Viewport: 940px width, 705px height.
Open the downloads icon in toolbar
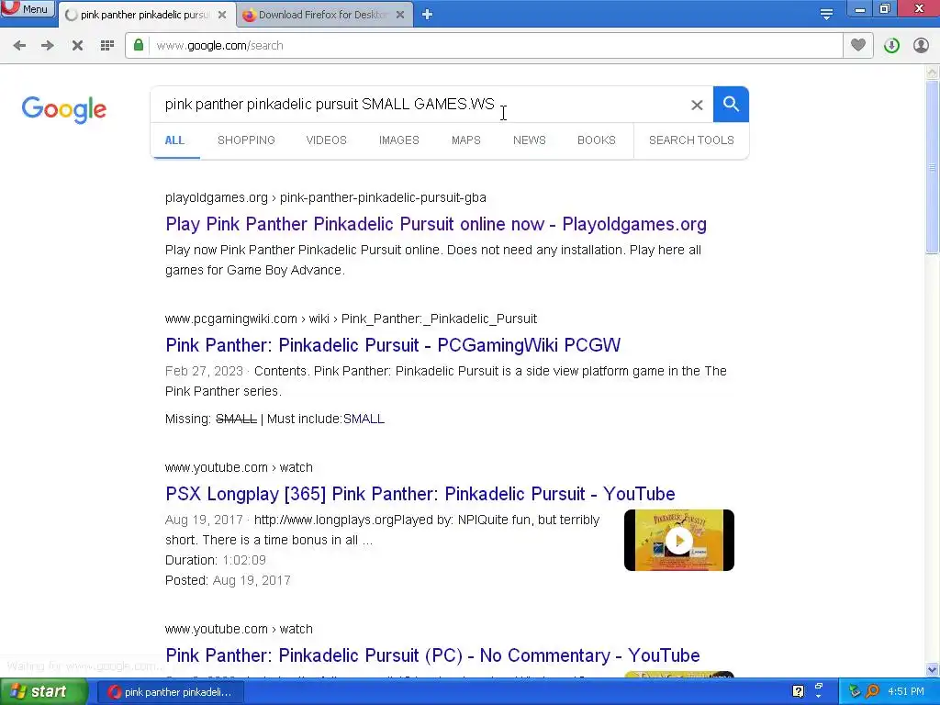891,46
